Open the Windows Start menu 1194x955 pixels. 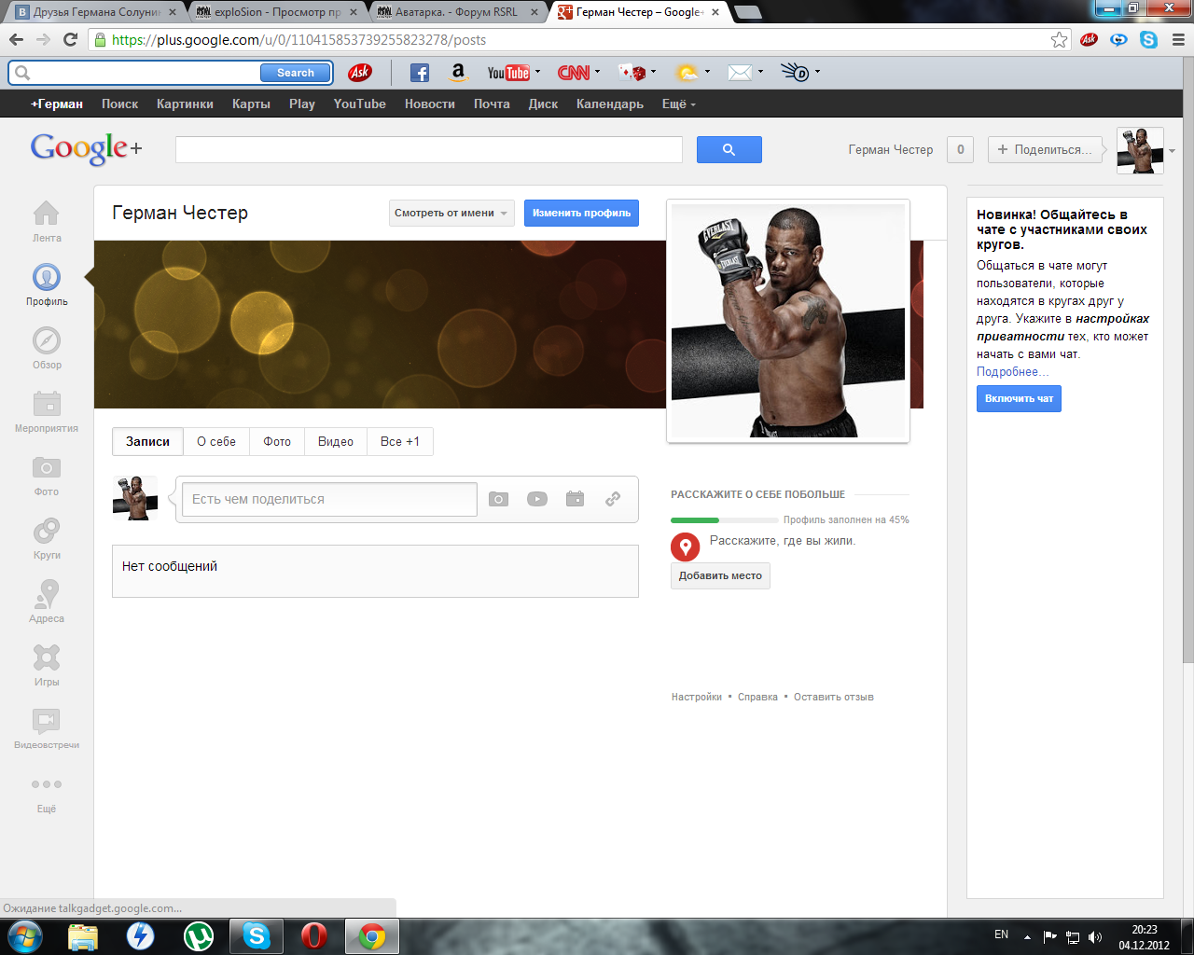[x=24, y=935]
